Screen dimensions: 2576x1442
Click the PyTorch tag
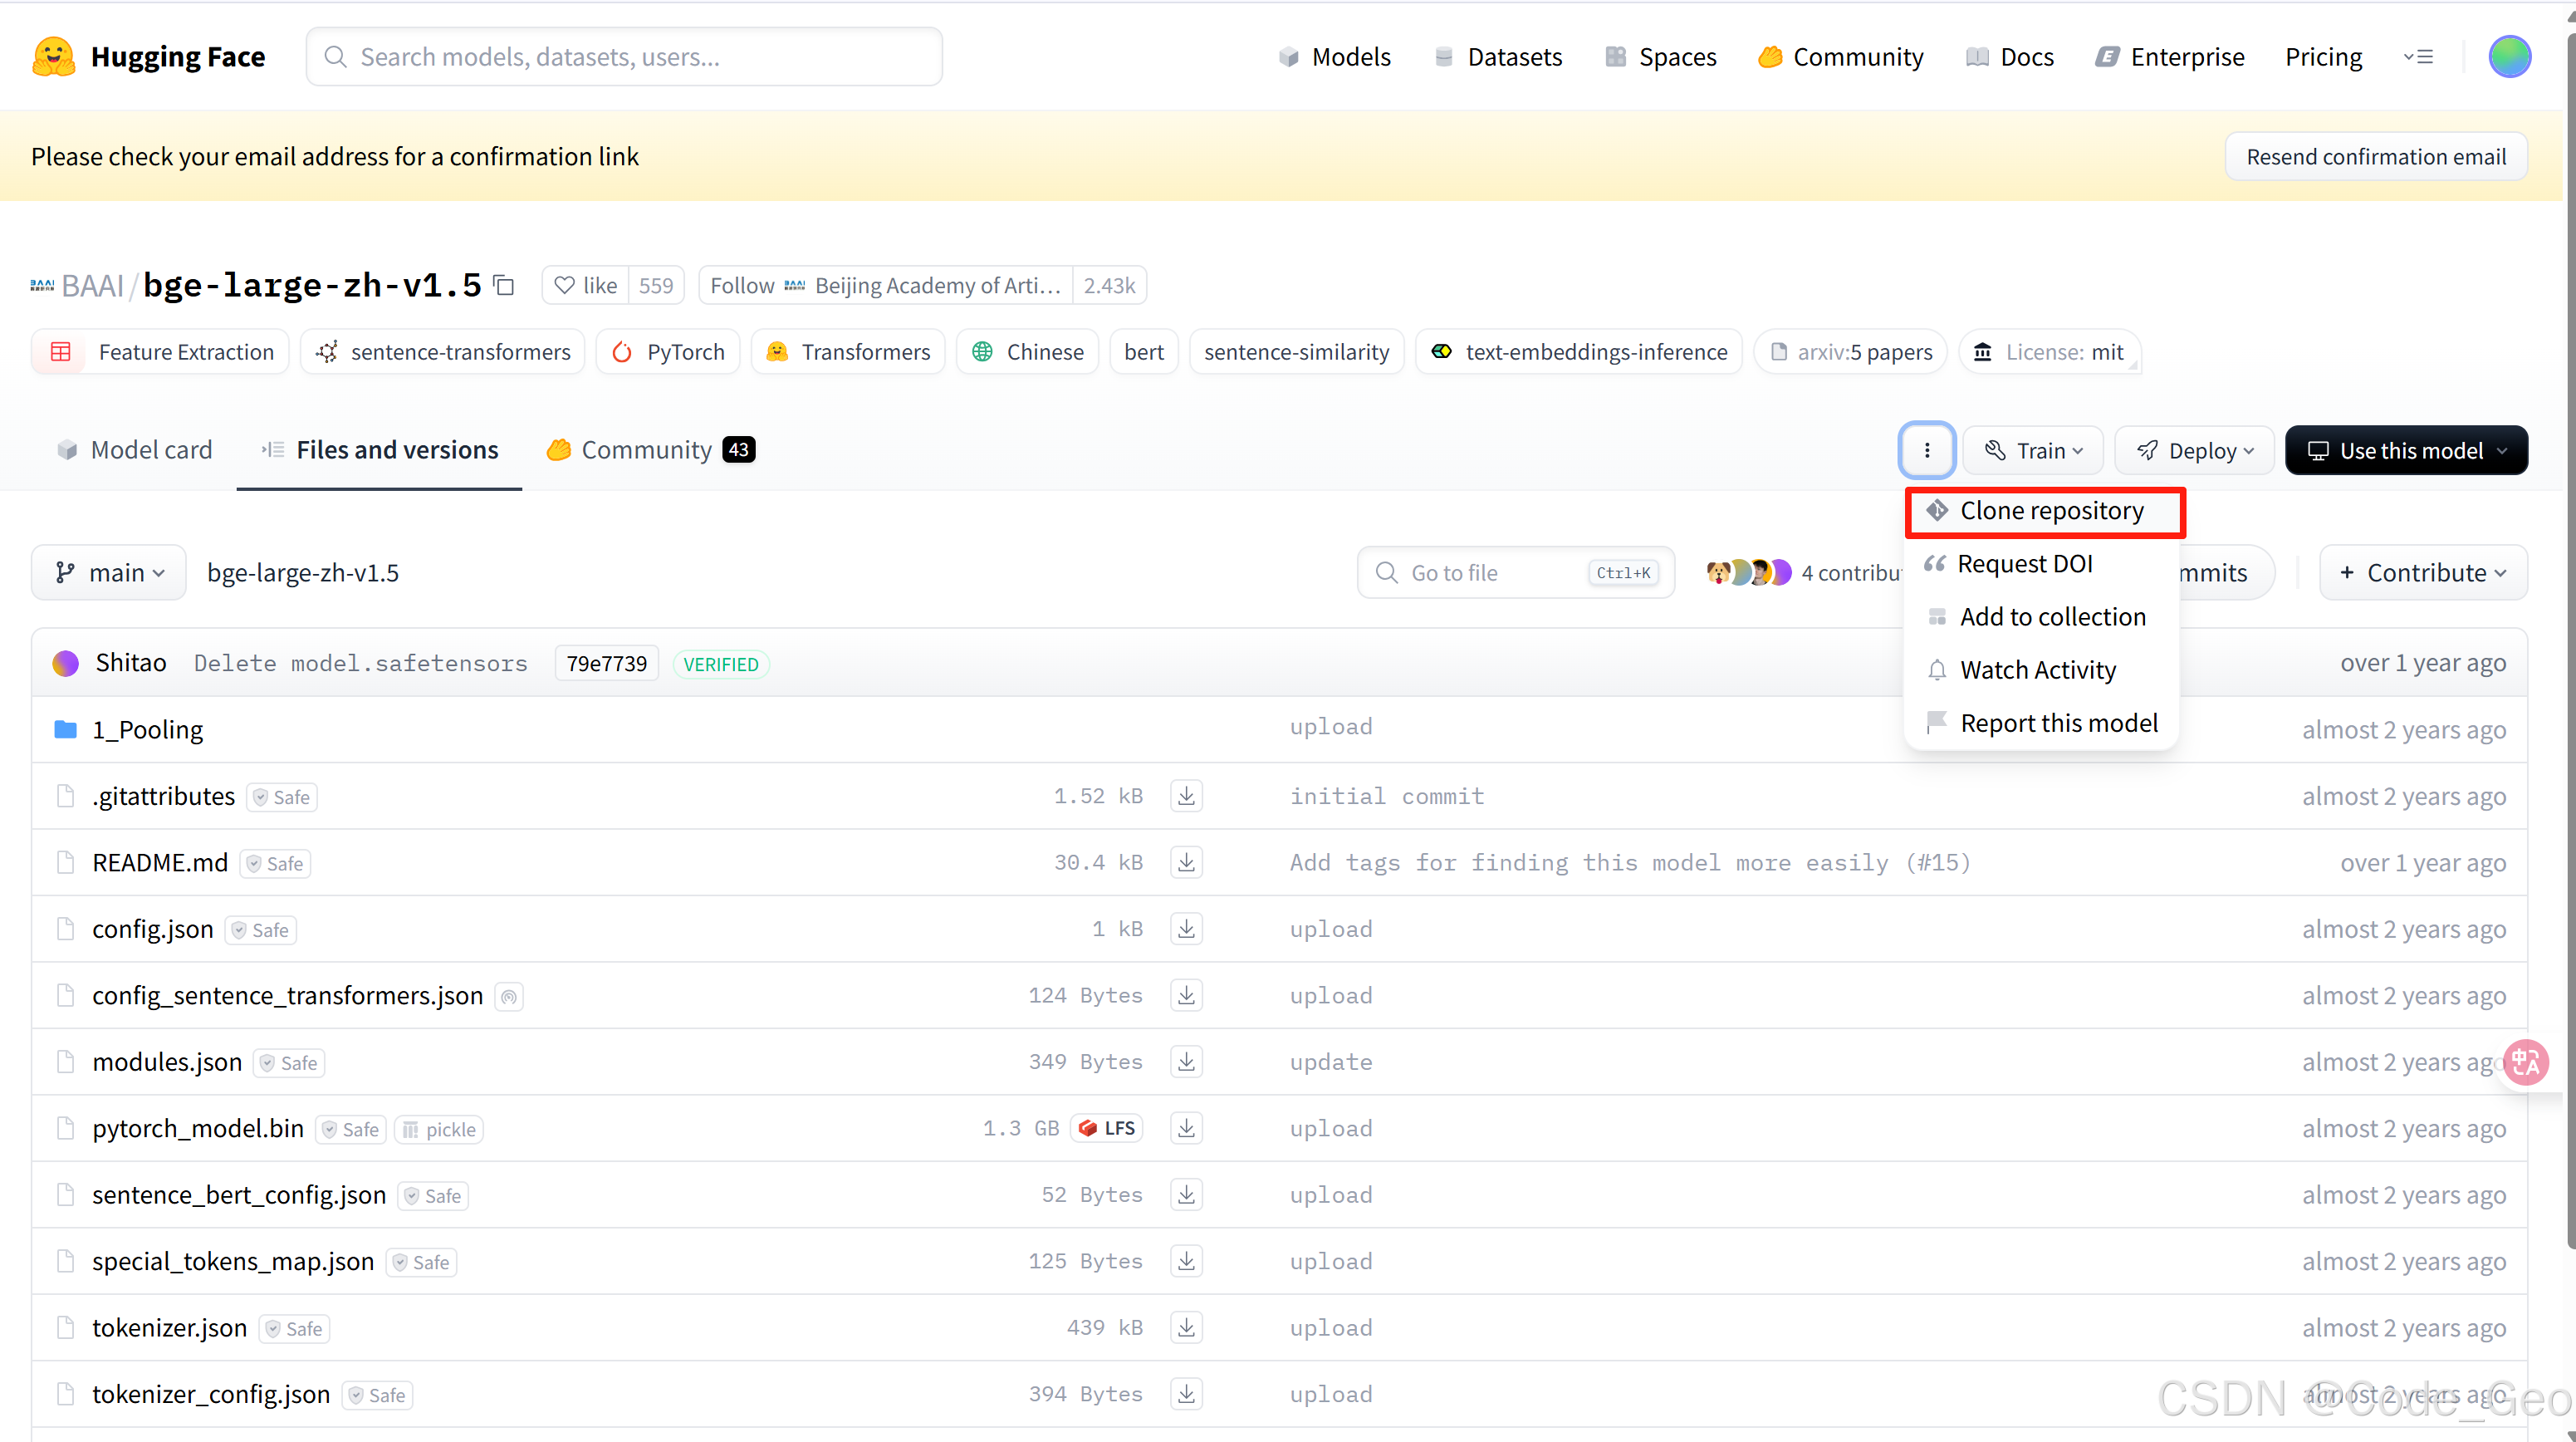668,352
